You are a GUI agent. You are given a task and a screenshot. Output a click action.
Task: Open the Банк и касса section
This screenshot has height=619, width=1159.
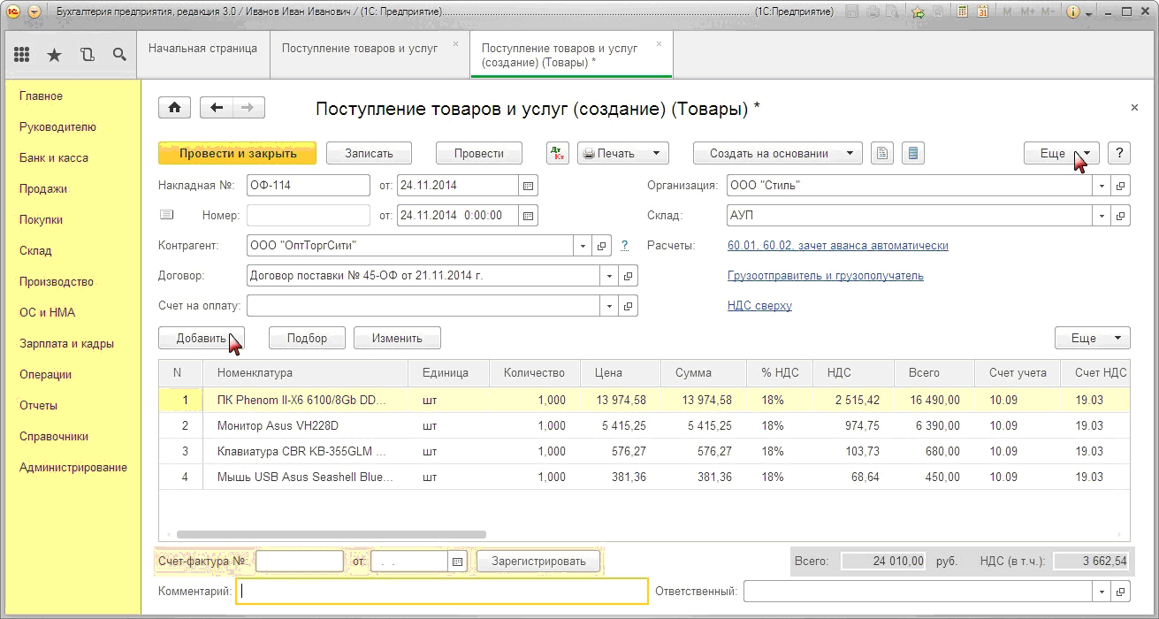click(53, 157)
